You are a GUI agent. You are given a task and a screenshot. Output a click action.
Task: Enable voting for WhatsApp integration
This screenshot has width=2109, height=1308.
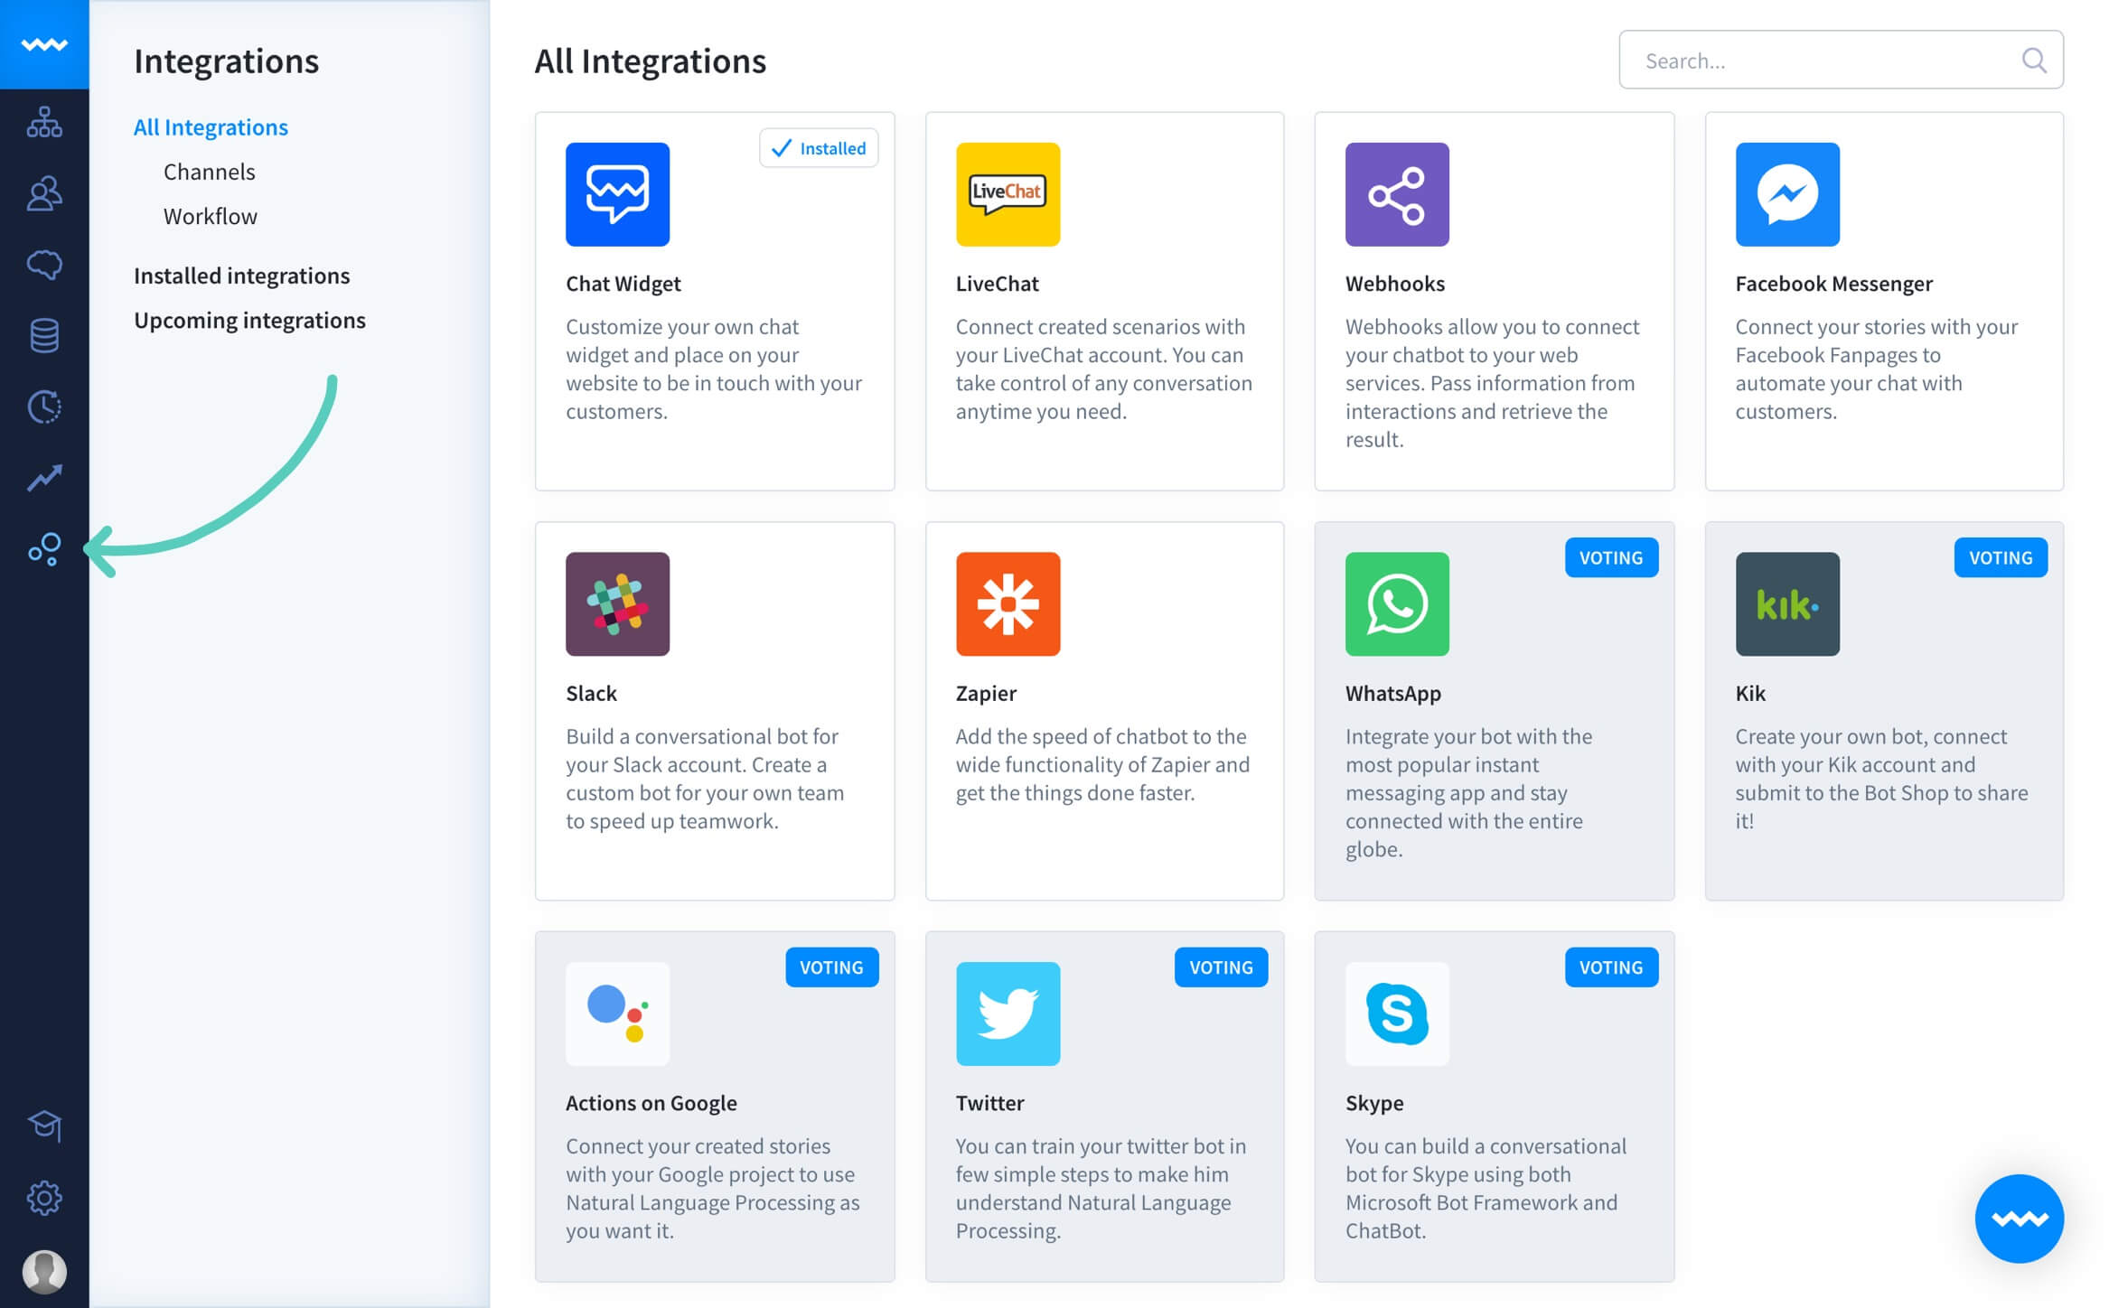1611,556
